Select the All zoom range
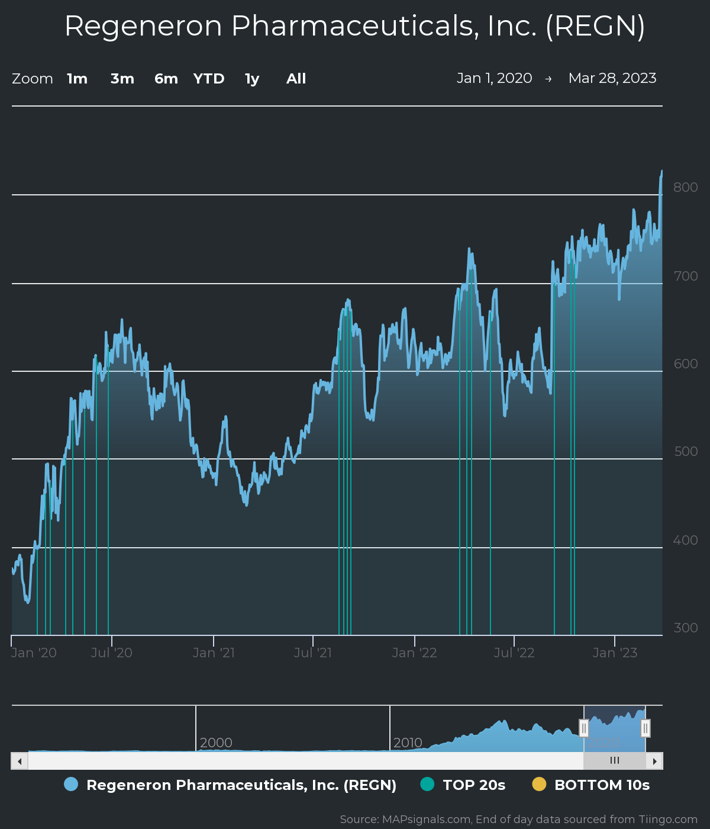Image resolution: width=710 pixels, height=829 pixels. tap(296, 79)
